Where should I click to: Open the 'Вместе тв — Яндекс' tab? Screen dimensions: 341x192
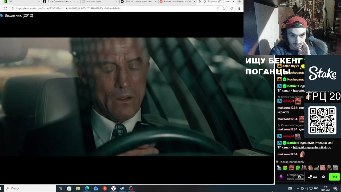tap(177, 2)
